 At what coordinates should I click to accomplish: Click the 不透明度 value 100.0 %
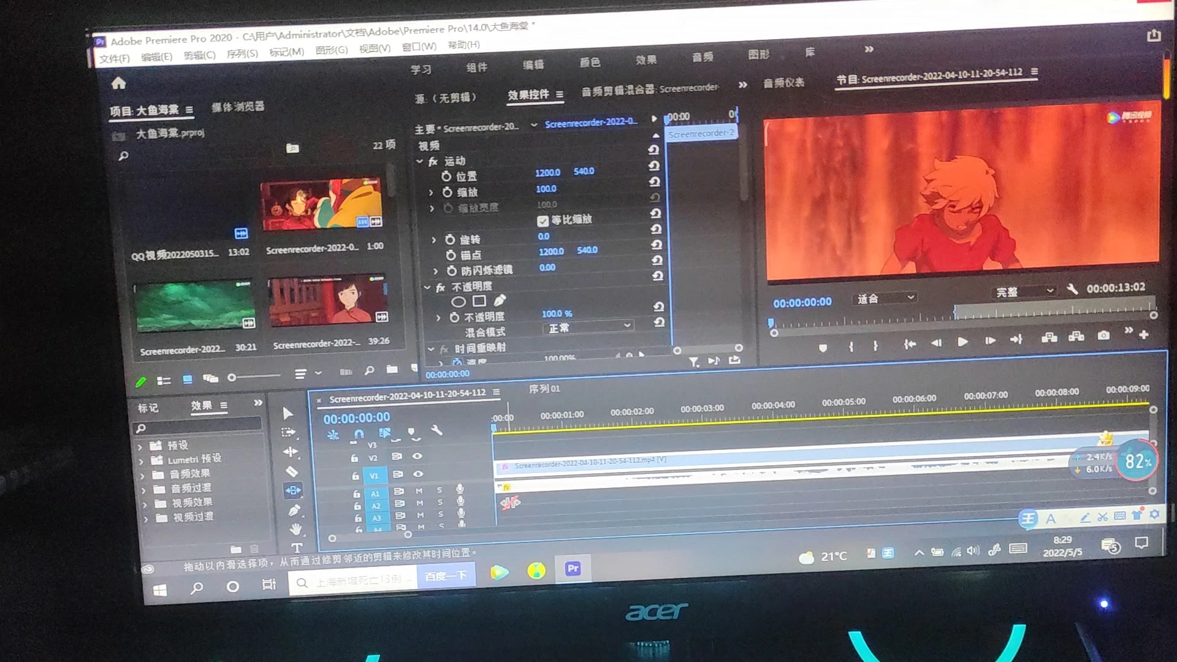point(557,314)
